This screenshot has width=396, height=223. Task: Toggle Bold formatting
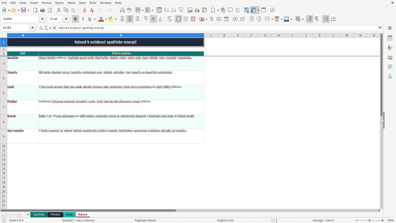pyautogui.click(x=76, y=19)
